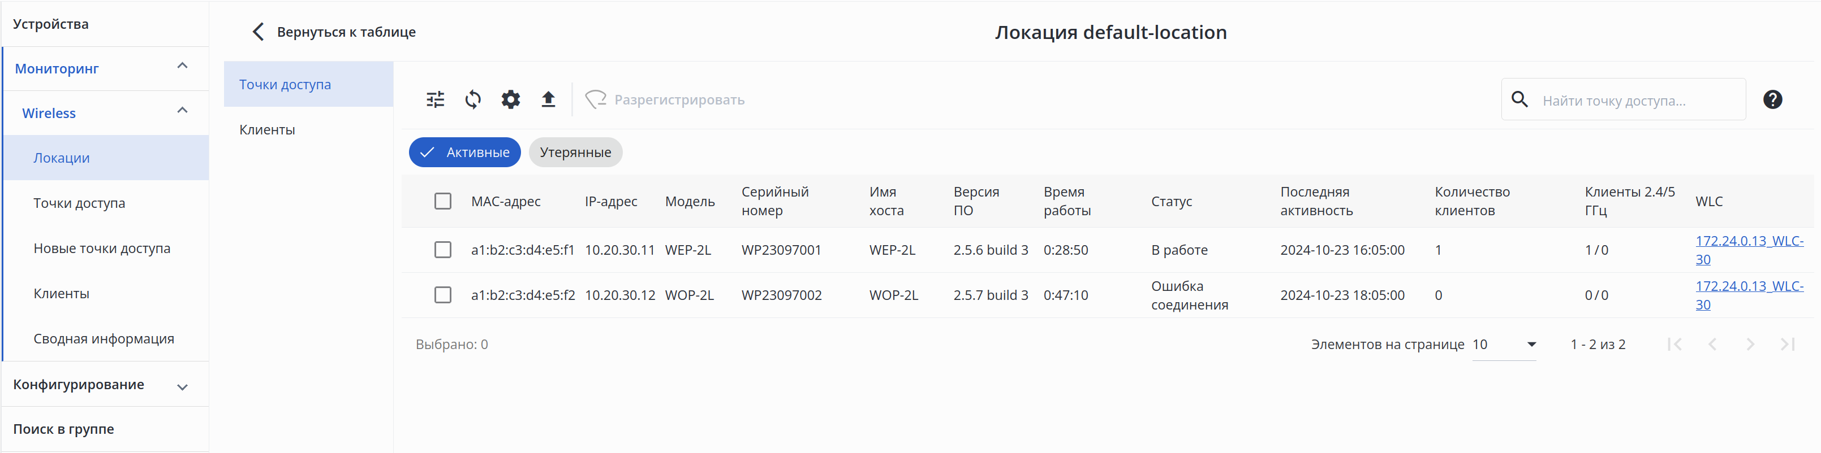The image size is (1821, 453).
Task: Expand the Конфигурирование section
Action: point(182,386)
